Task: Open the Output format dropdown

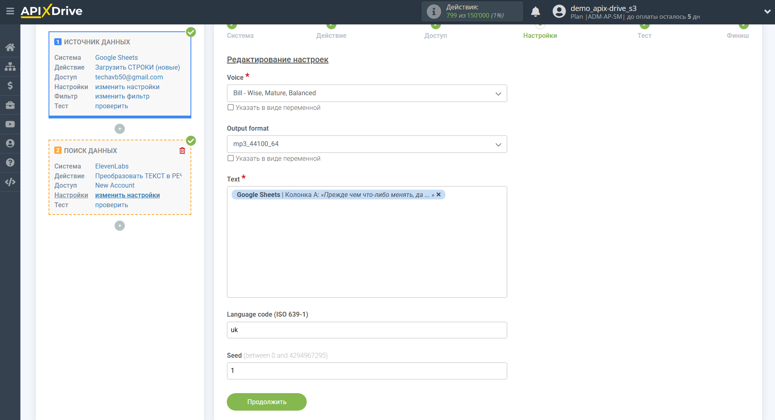Action: click(367, 144)
